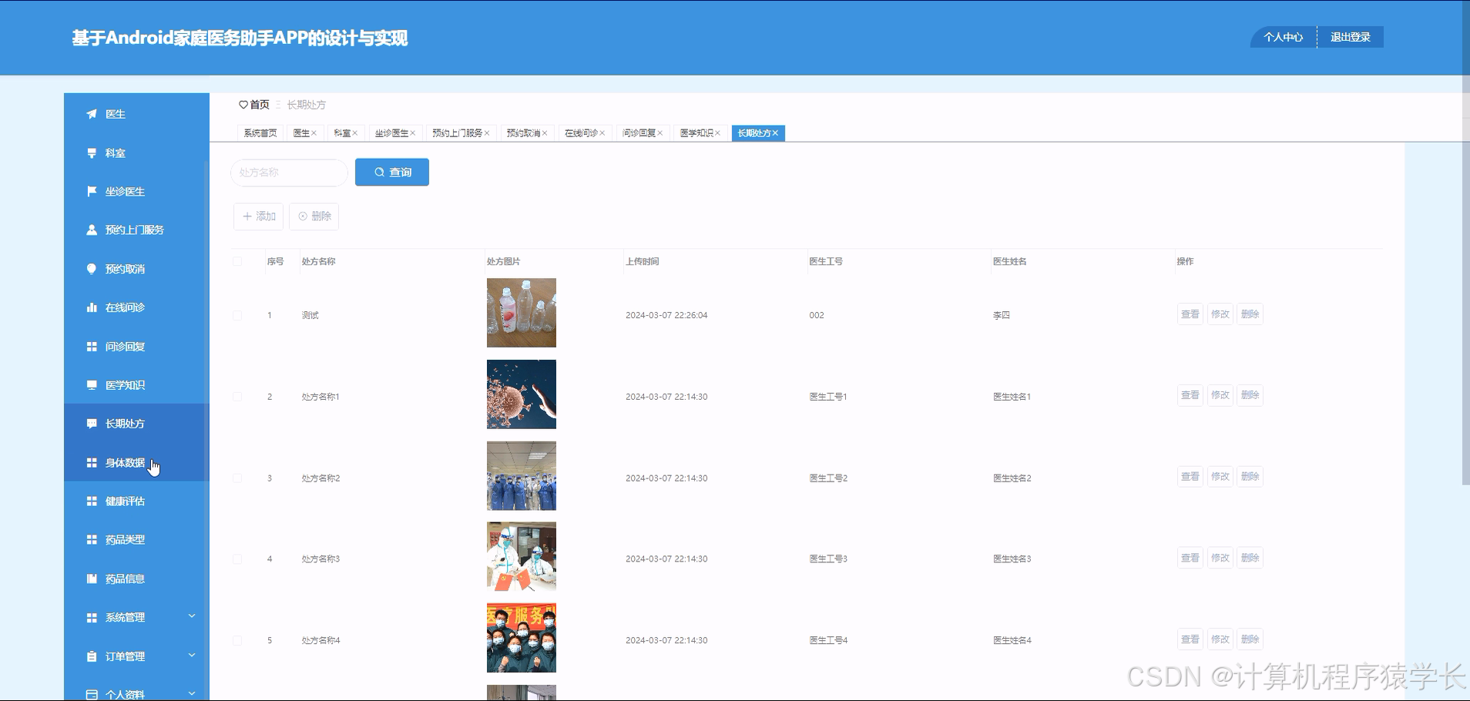Screen dimensions: 1470x701
Task: Click the plus icon of 添加
Action: (247, 216)
